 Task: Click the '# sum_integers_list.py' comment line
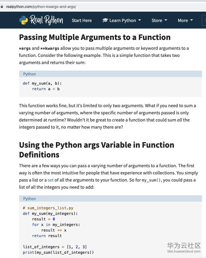pos(48,208)
